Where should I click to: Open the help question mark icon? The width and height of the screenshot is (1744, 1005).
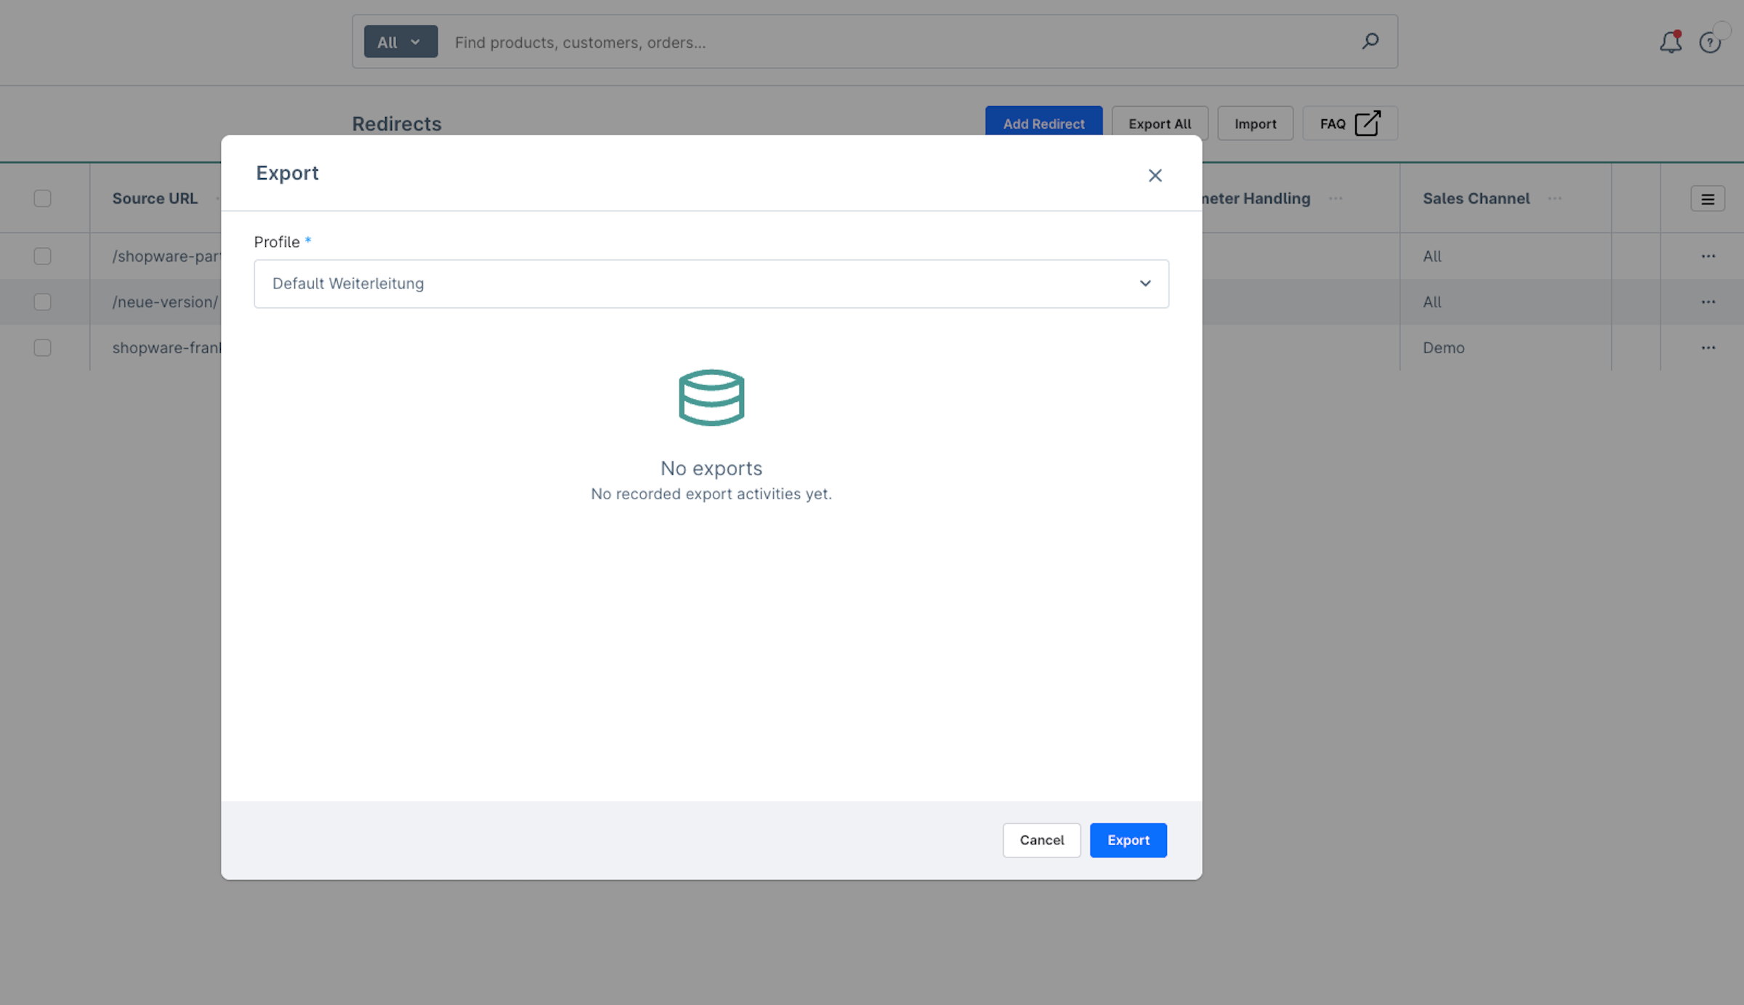coord(1710,43)
